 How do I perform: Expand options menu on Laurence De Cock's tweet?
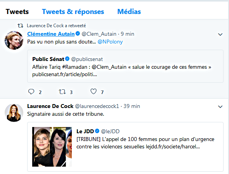coord(220,107)
